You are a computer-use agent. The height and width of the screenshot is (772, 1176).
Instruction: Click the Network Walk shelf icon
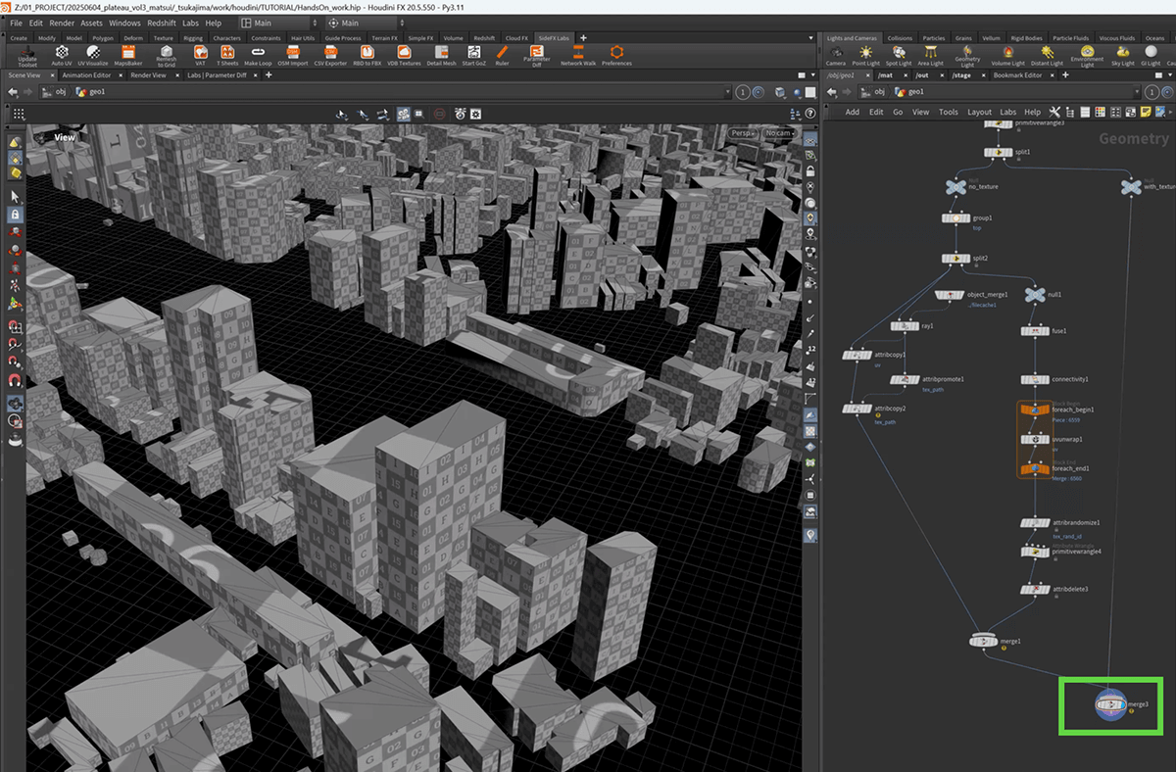(578, 53)
